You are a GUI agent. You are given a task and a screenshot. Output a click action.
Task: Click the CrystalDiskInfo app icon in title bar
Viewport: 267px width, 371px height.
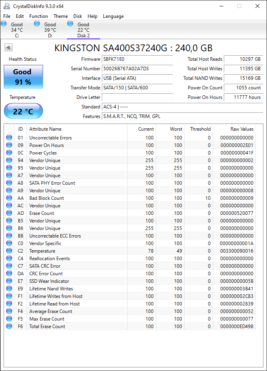coord(7,6)
